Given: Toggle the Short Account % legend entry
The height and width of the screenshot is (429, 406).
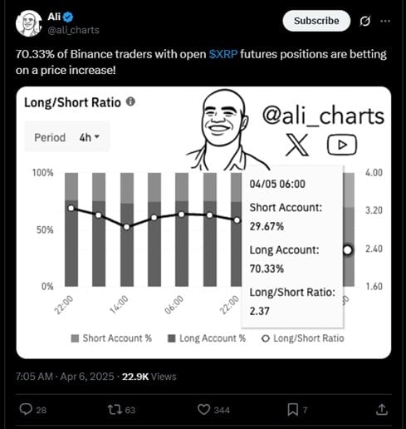Looking at the screenshot, I should tap(111, 338).
